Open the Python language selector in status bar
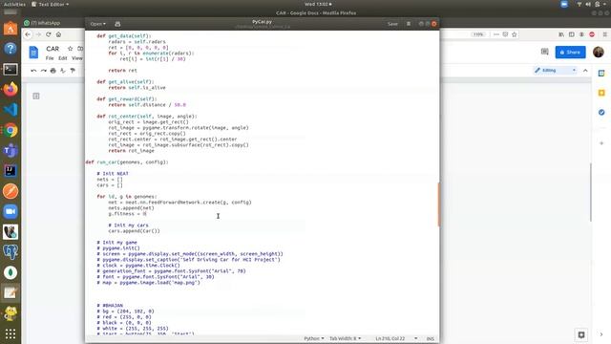The width and height of the screenshot is (611, 344). coord(314,338)
